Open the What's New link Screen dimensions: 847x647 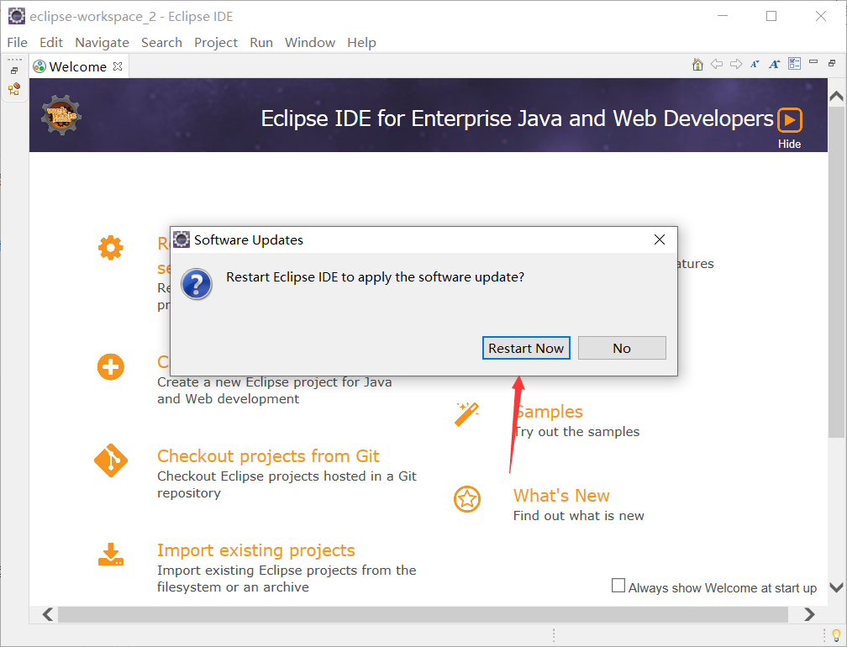(x=561, y=495)
